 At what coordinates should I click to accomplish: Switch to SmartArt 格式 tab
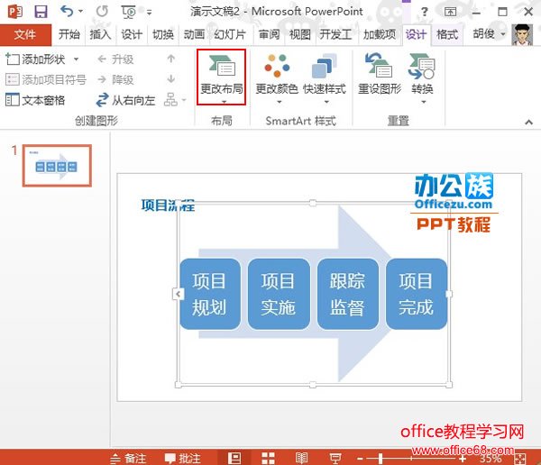click(x=447, y=34)
